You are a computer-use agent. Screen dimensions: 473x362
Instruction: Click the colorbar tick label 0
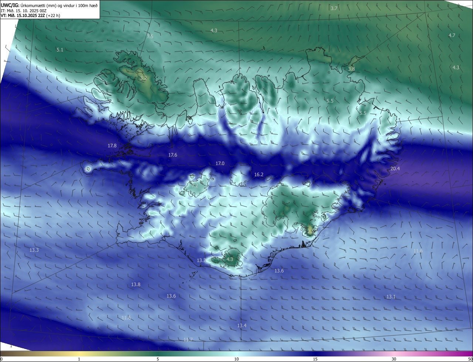(x=1, y=359)
